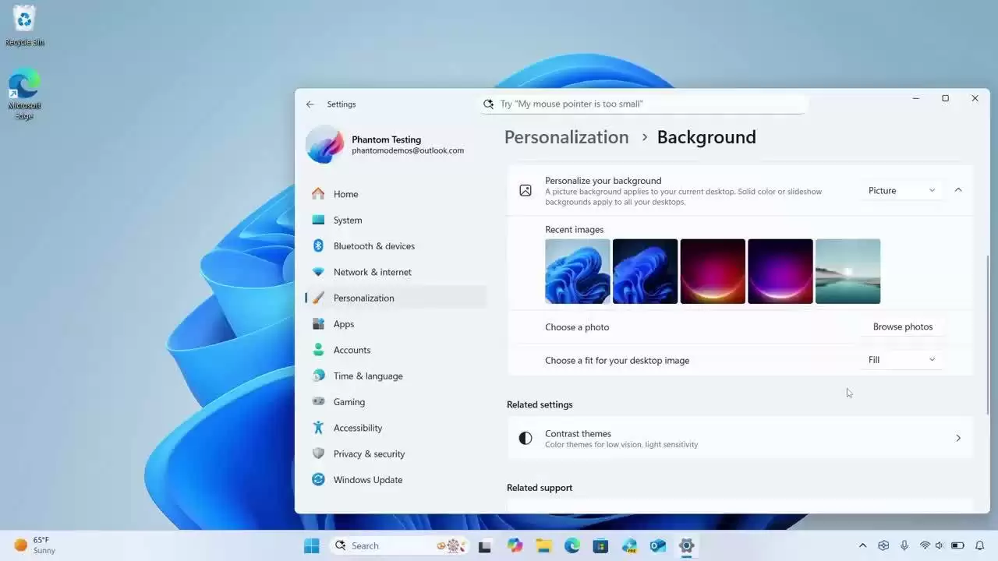Switch to the Personalization section
This screenshot has width=998, height=561.
point(363,298)
